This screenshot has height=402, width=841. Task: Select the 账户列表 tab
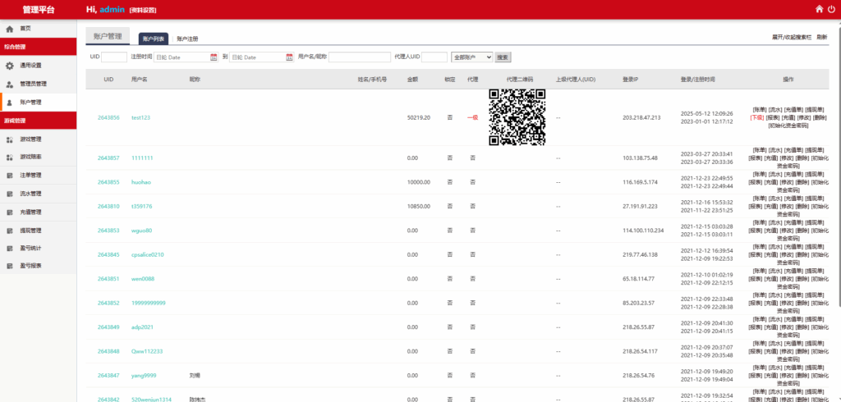click(154, 39)
